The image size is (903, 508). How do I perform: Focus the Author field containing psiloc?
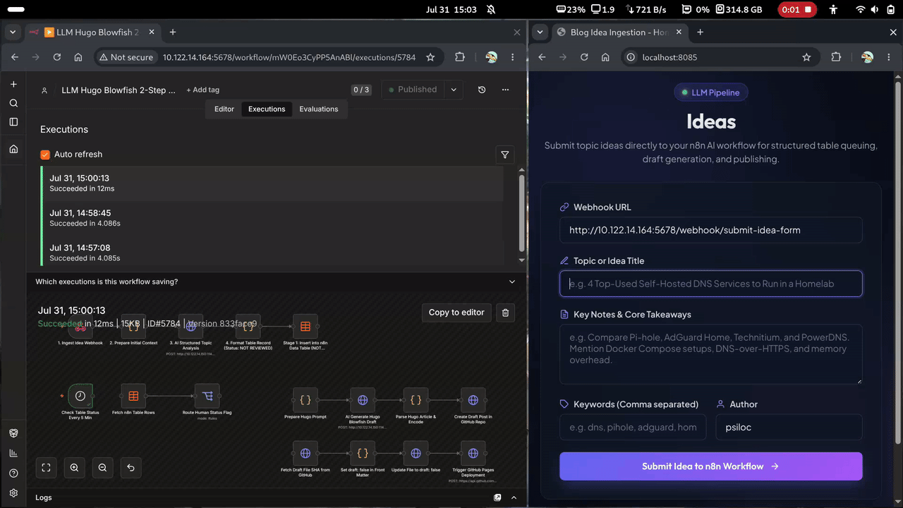pos(789,427)
